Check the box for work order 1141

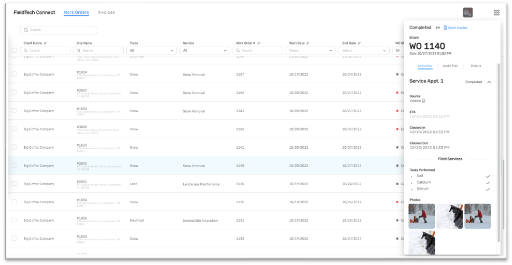[x=14, y=147]
